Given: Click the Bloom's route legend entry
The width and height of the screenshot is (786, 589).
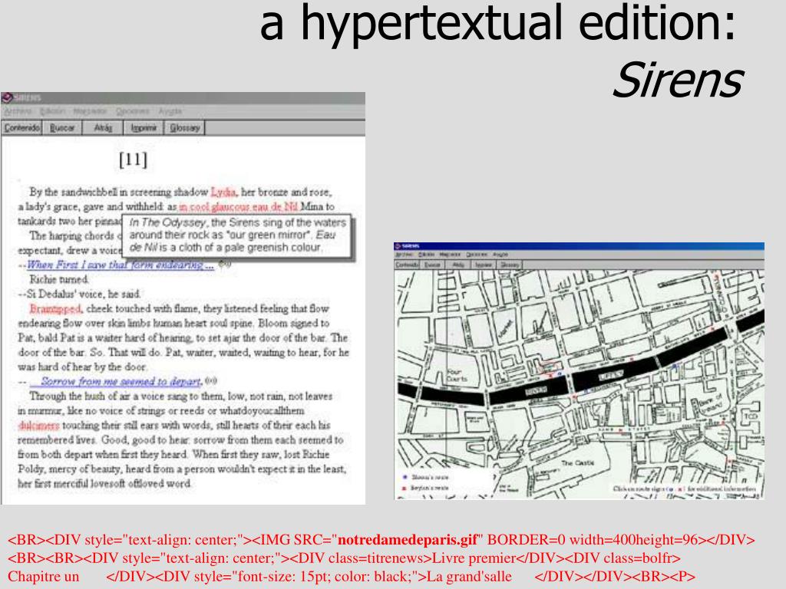Looking at the screenshot, I should click(426, 477).
